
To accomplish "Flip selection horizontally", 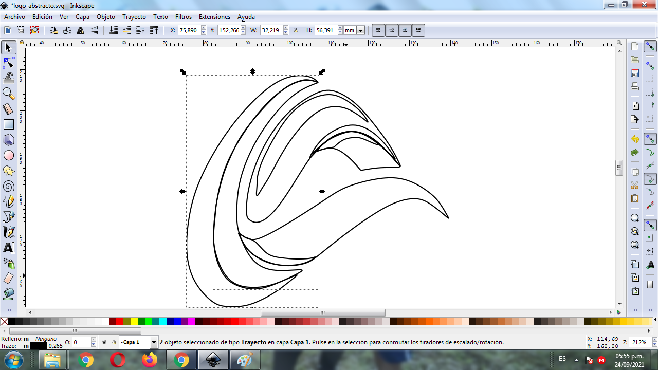I will point(81,30).
